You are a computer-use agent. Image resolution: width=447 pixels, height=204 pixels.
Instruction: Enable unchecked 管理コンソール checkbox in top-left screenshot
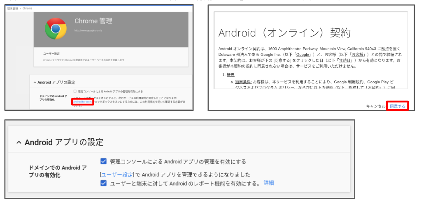click(x=75, y=92)
